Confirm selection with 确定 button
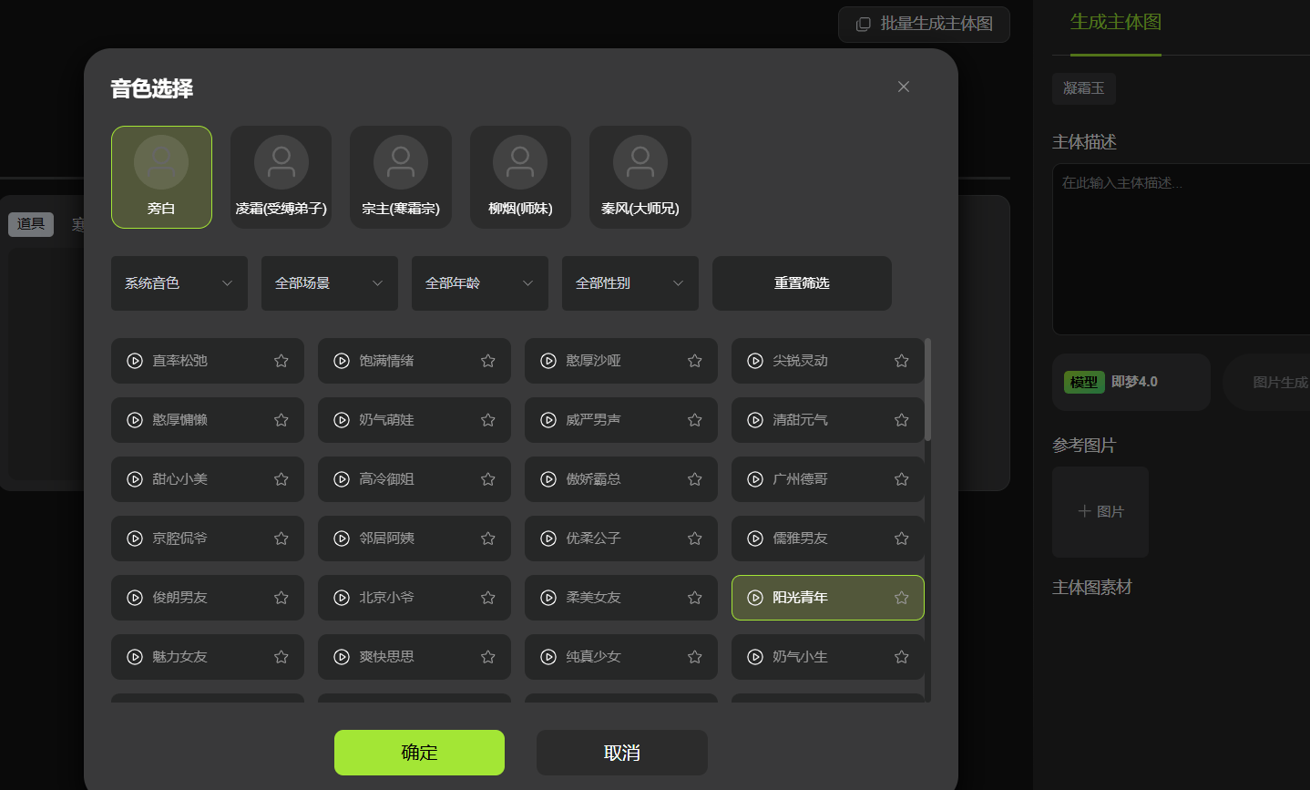Image resolution: width=1310 pixels, height=790 pixels. (x=419, y=753)
